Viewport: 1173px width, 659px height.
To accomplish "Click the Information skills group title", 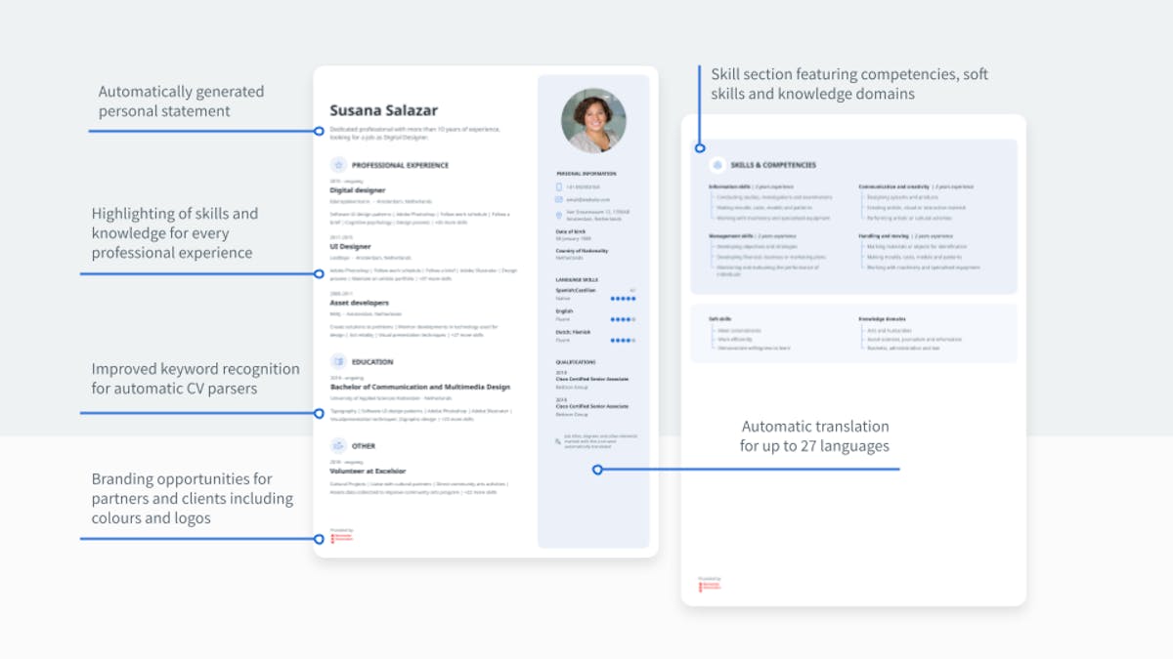I will click(x=729, y=185).
